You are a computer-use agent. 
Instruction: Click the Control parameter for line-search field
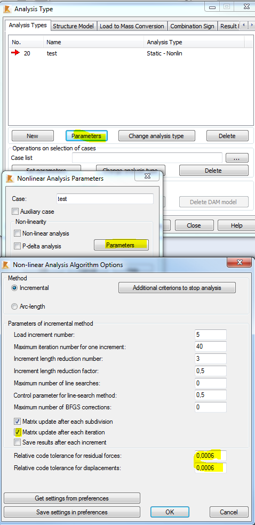coord(210,395)
